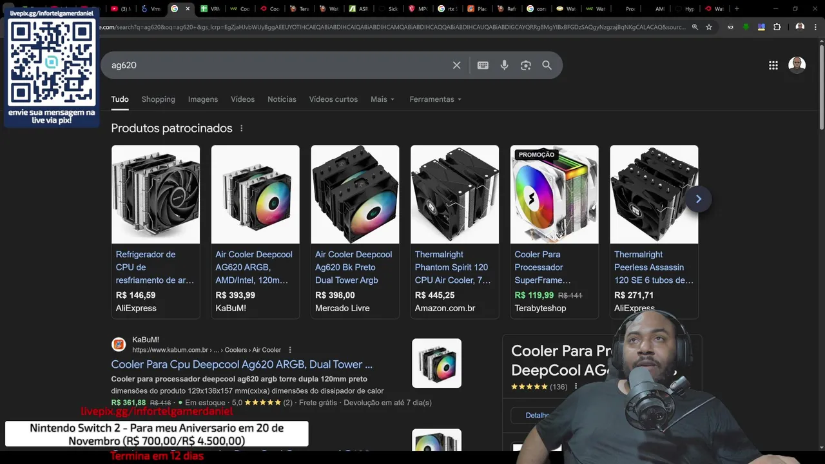
Task: Click the AliExpress R$ 146,59 cooler image
Action: click(x=155, y=194)
